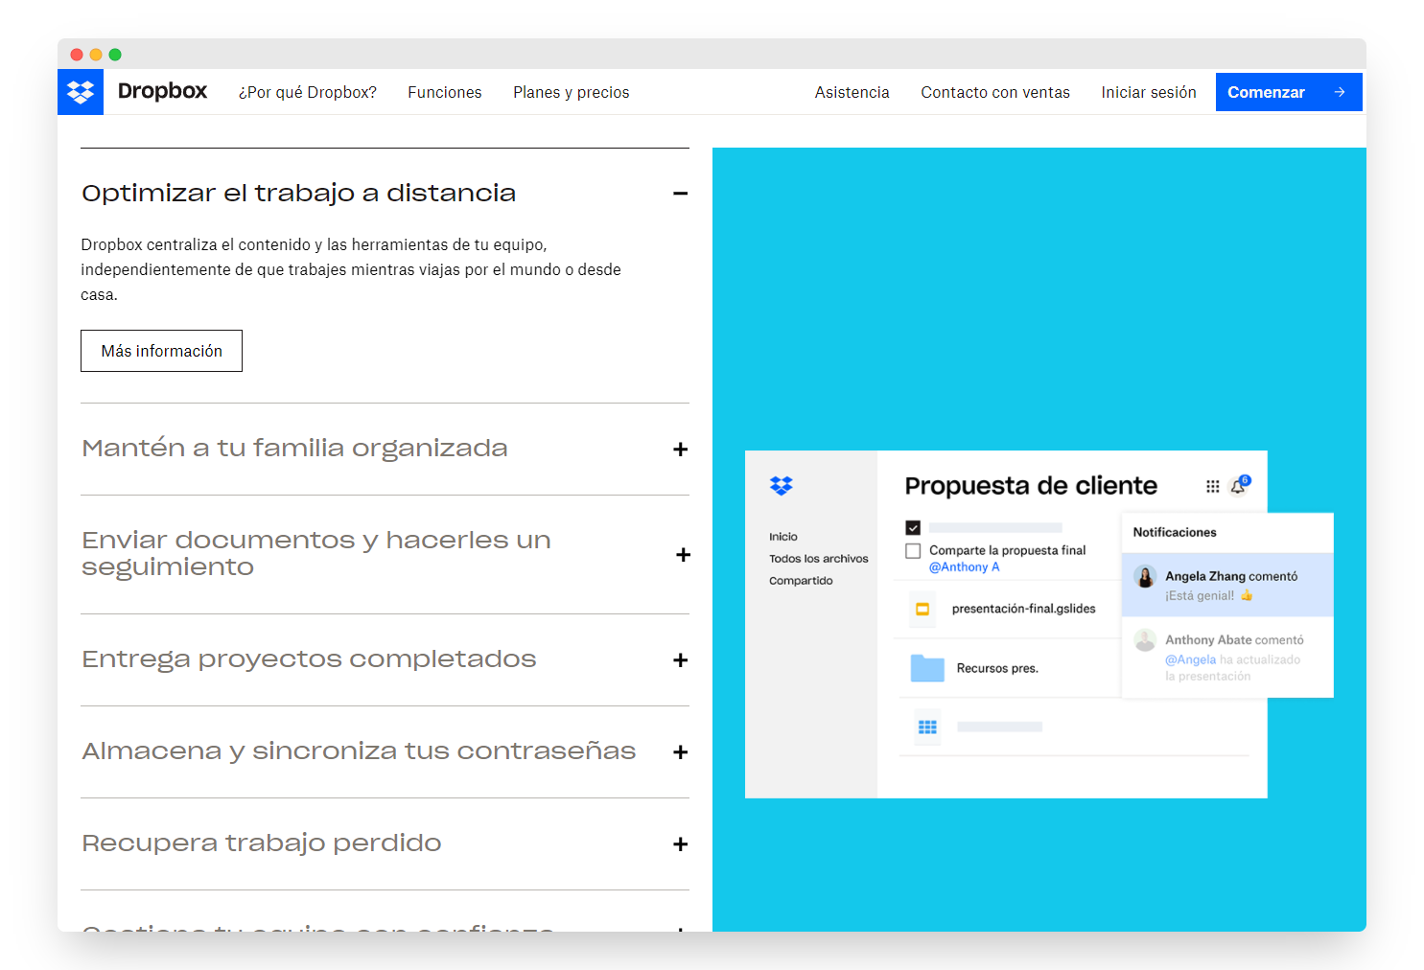Viewport: 1424px width, 970px height.
Task: Open the ¿Por qué Dropbox? menu
Action: click(x=308, y=92)
